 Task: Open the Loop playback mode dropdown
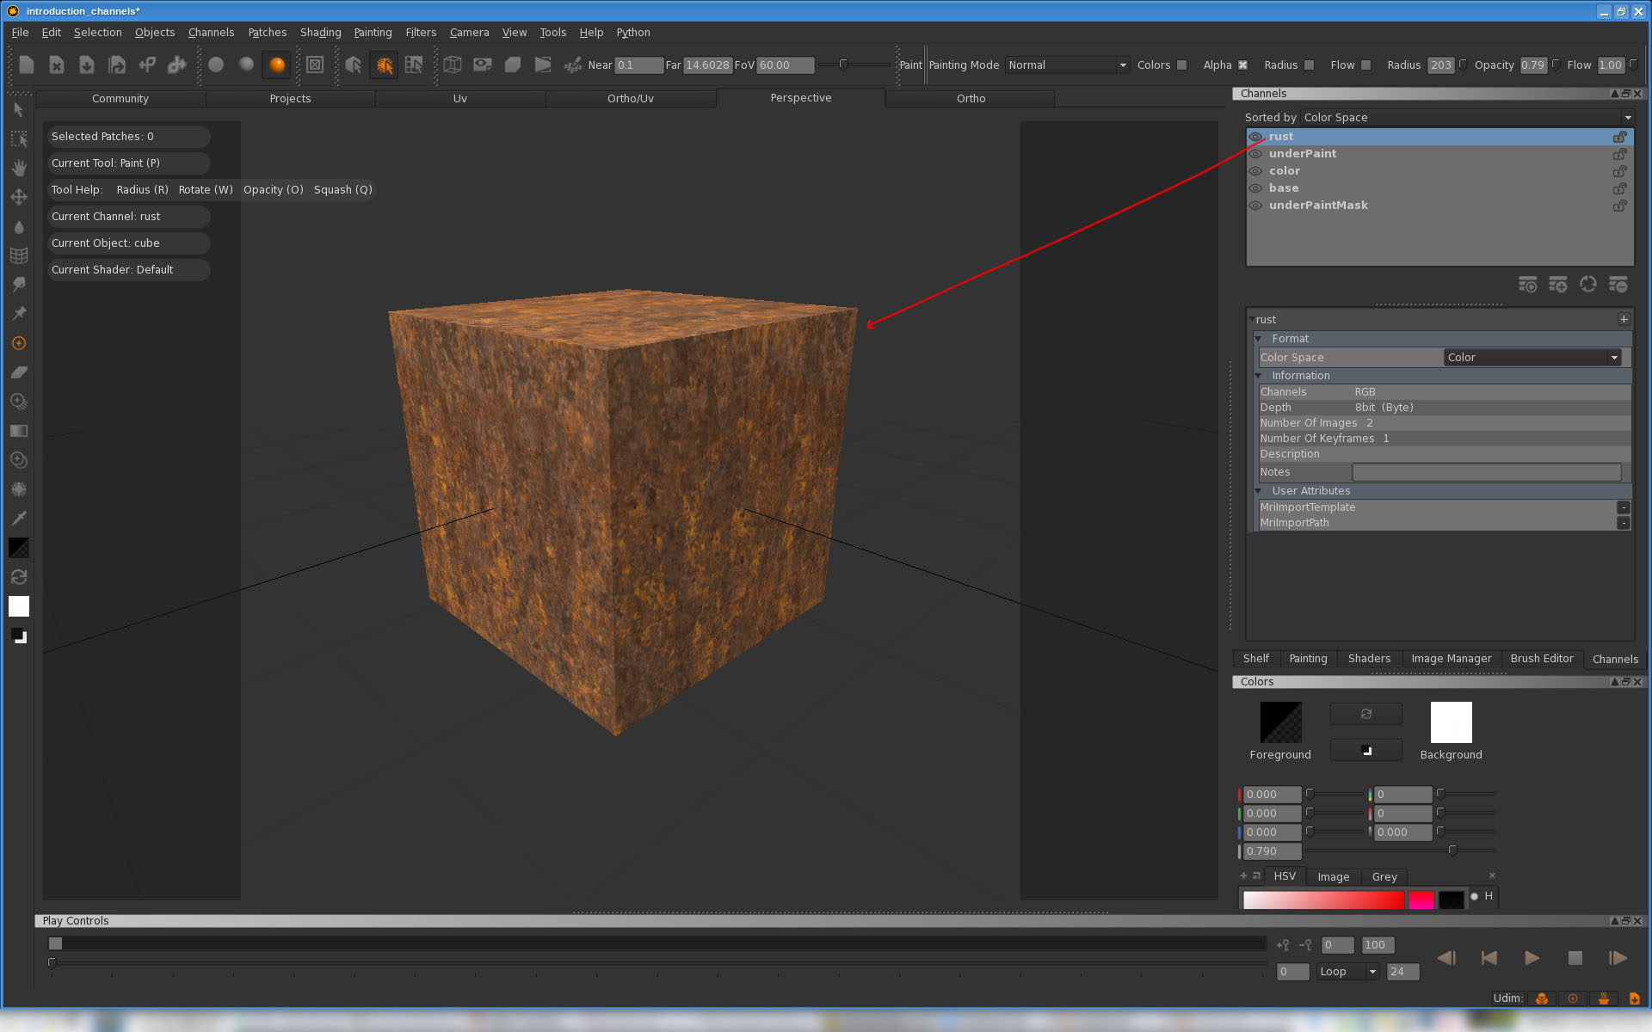click(x=1348, y=972)
